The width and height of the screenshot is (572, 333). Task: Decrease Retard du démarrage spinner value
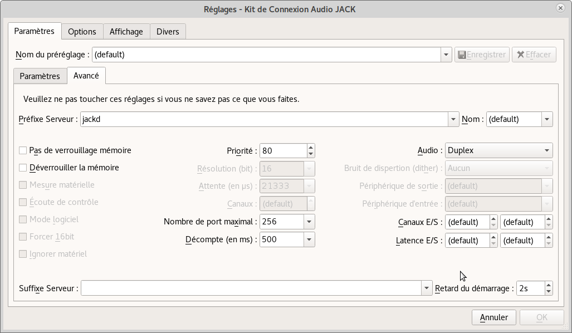pos(549,291)
